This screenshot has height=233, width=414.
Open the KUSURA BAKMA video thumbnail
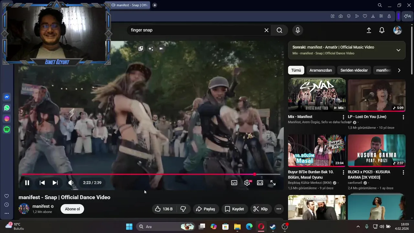point(376,150)
